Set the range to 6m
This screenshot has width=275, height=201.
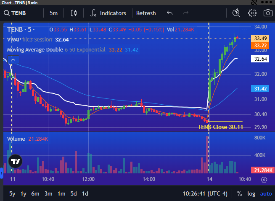click(35, 193)
